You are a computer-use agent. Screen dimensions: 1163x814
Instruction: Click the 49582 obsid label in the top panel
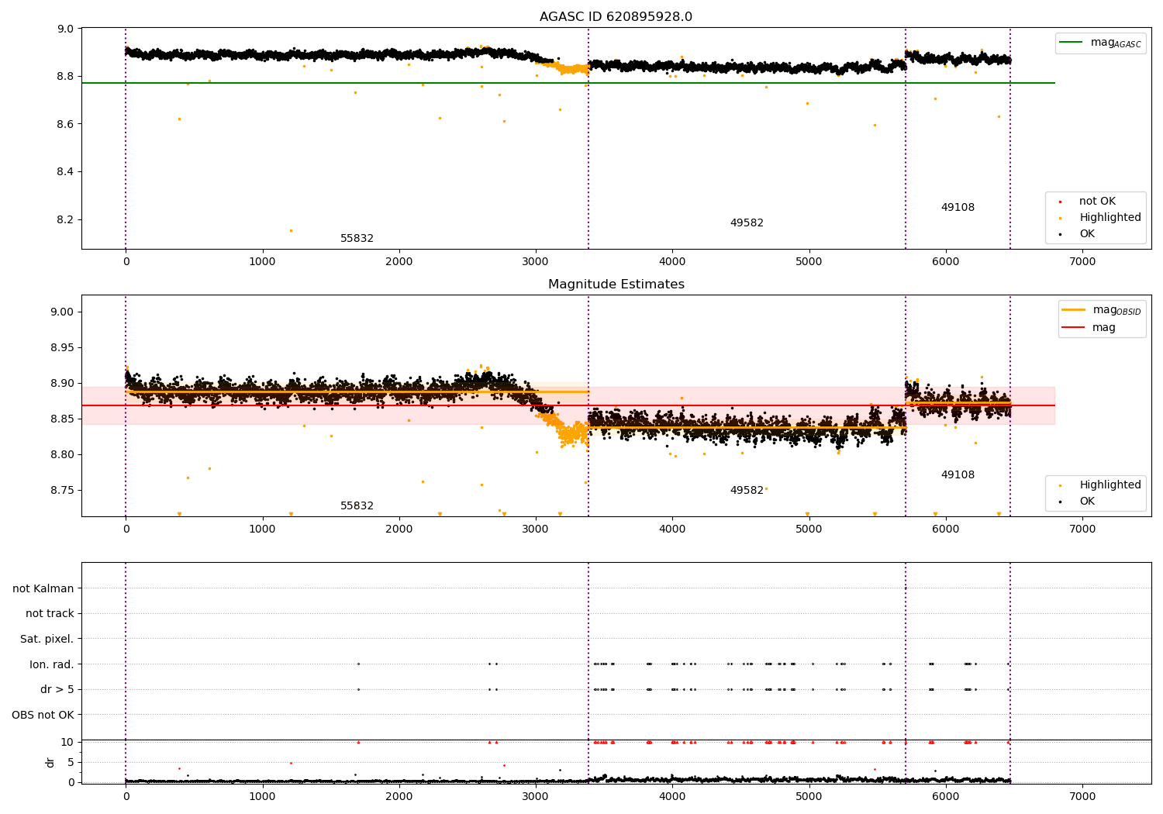(747, 222)
